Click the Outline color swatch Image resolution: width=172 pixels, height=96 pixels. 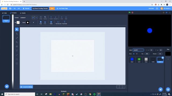point(28,22)
